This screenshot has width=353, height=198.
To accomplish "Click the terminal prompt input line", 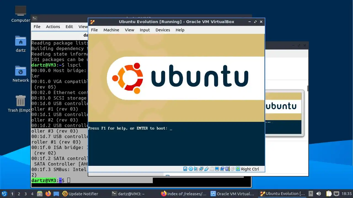I will [92, 180].
